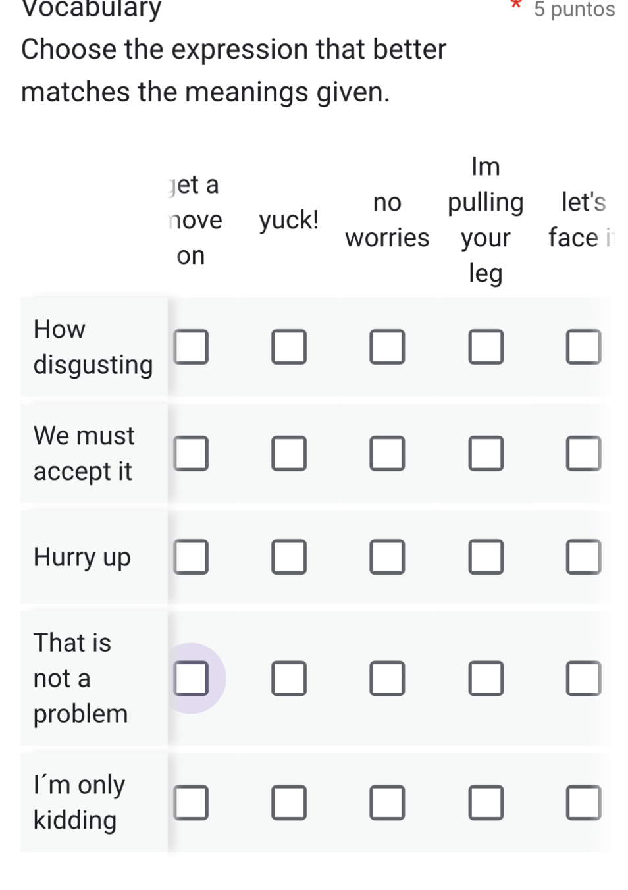Check 'let's face it' for We must accept it

tap(584, 453)
